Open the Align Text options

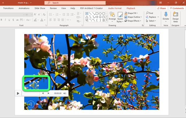[79, 17]
